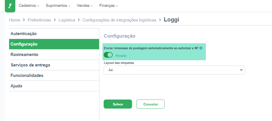Open the Vendas menu
Screen dimensions: 272x121
point(85,6)
